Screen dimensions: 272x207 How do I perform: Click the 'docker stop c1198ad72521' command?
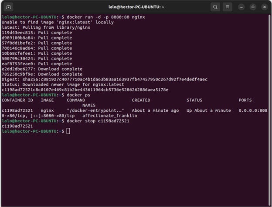(x=98, y=121)
